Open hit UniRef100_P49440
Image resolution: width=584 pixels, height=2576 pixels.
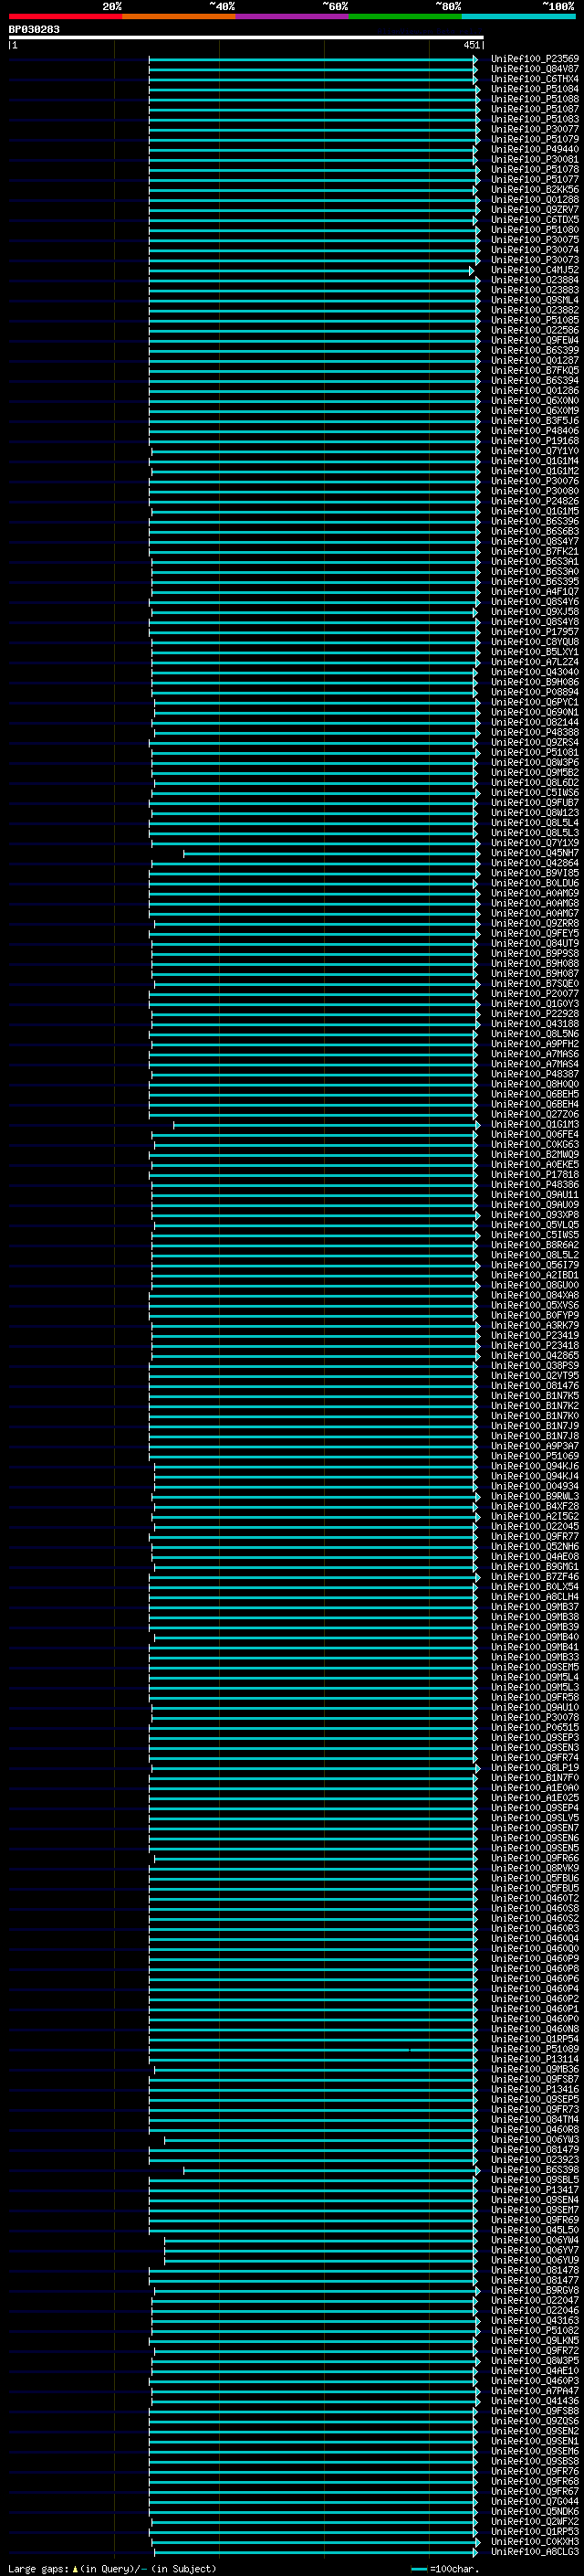click(535, 150)
